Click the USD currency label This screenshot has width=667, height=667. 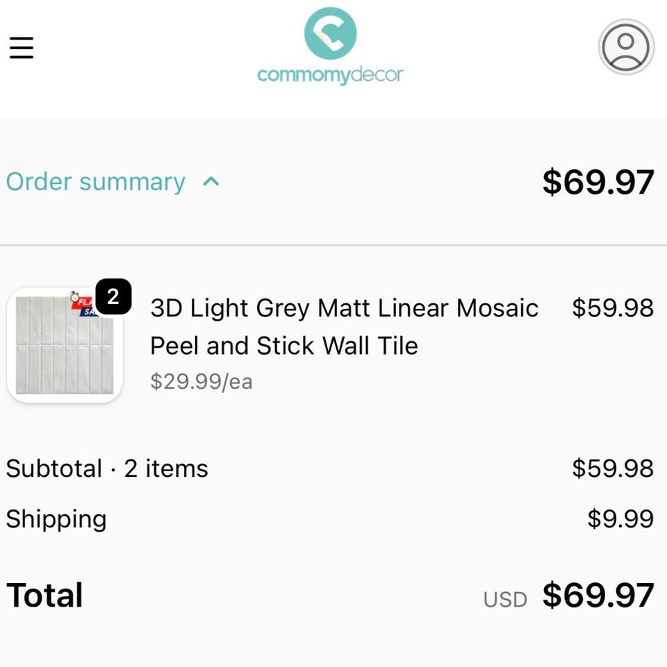[505, 600]
